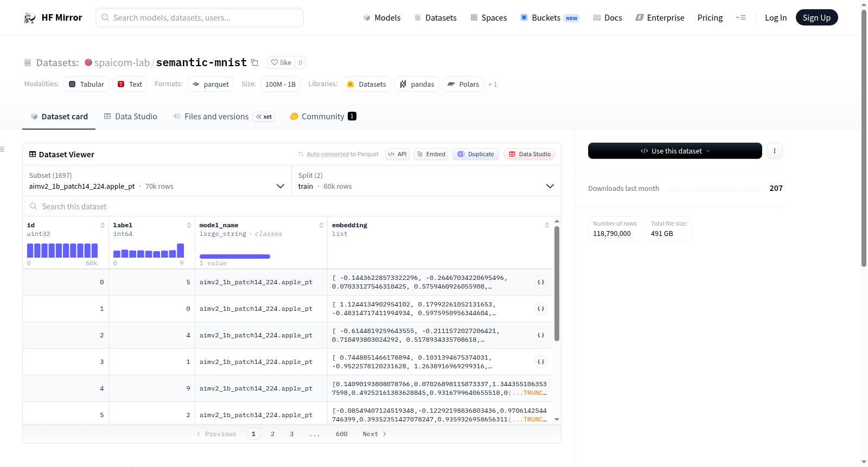Select the Polars library tag
Screen dimensions: 868x467
463,84
